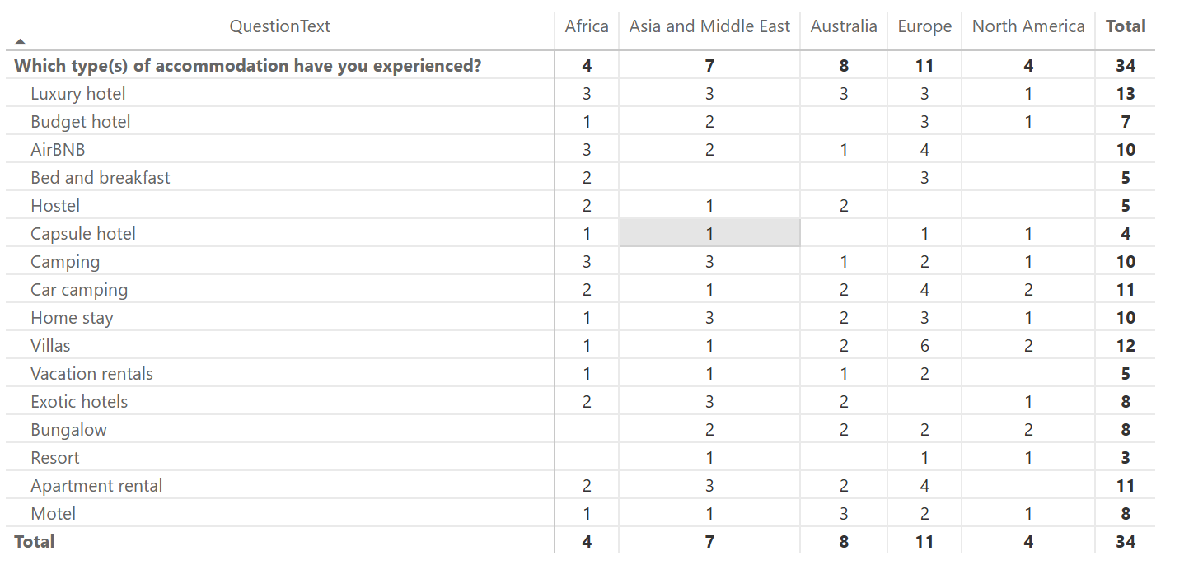
Task: Select the Villas value for Europe
Action: click(924, 346)
